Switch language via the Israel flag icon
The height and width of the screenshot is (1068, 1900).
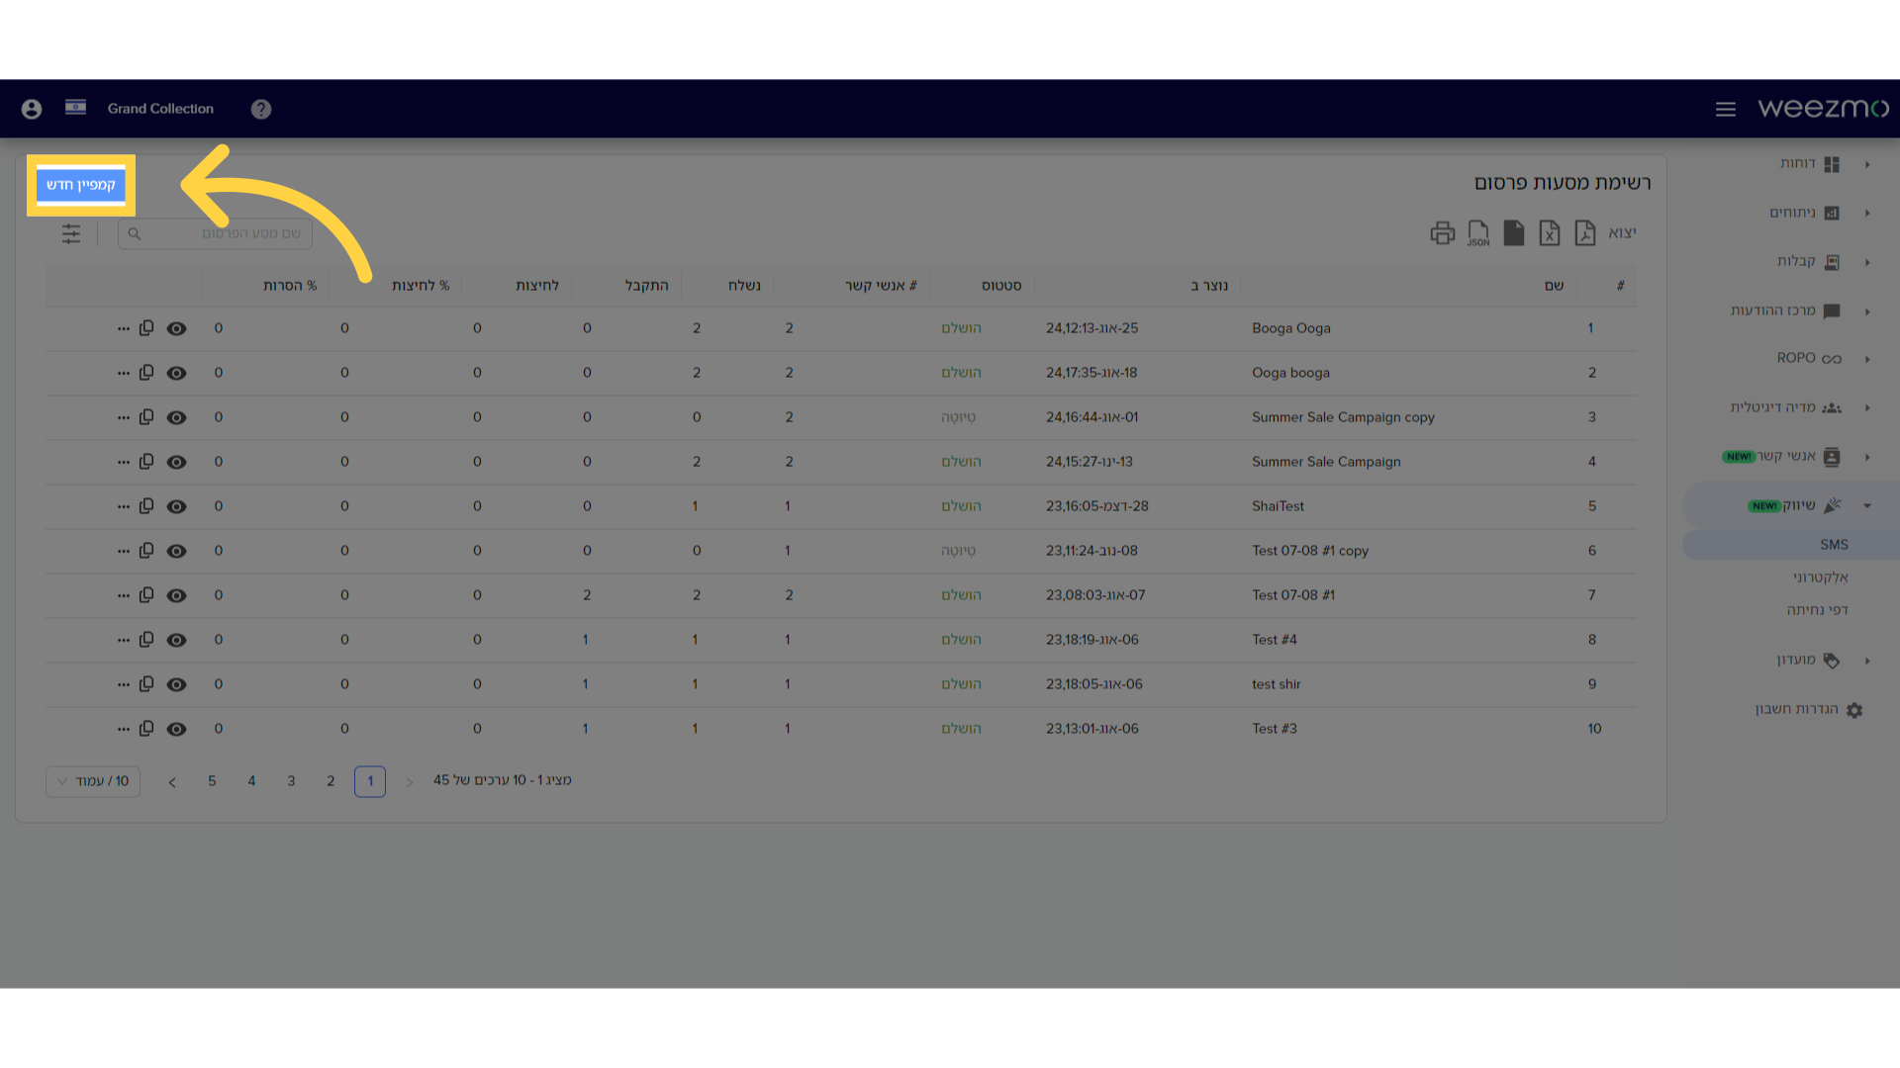[75, 107]
